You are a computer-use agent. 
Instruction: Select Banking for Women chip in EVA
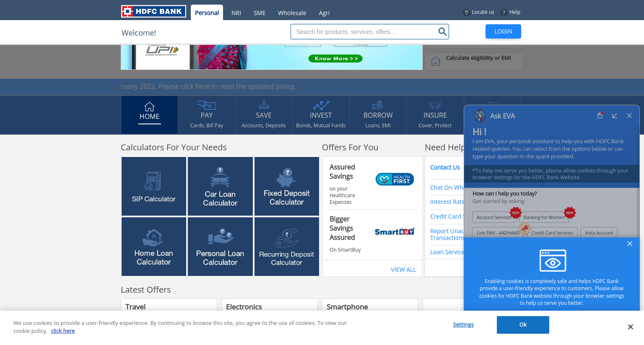click(x=544, y=217)
